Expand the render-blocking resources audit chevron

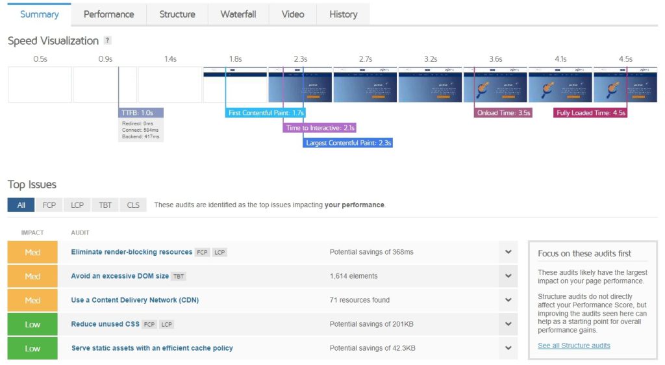508,252
